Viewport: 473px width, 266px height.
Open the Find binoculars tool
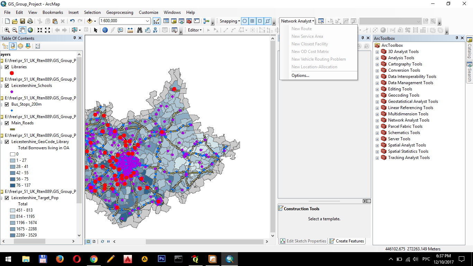(140, 30)
